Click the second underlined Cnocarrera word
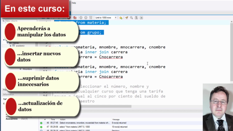This screenshot has width=233, height=131. [111, 77]
